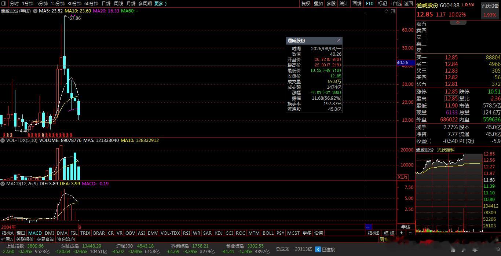Image resolution: width=501 pixels, height=256 pixels.
Task: Click the 多股 toolbar button
Action: click(331, 3)
